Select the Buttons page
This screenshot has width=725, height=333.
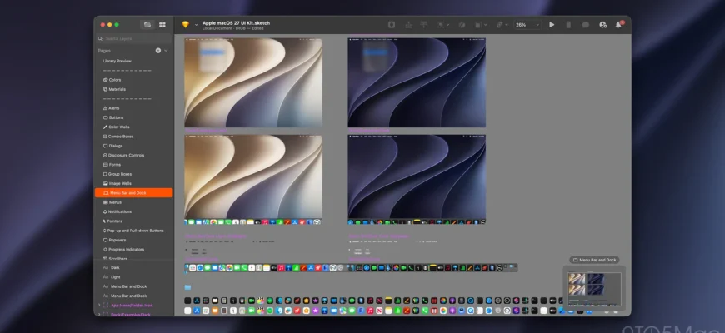(133, 117)
